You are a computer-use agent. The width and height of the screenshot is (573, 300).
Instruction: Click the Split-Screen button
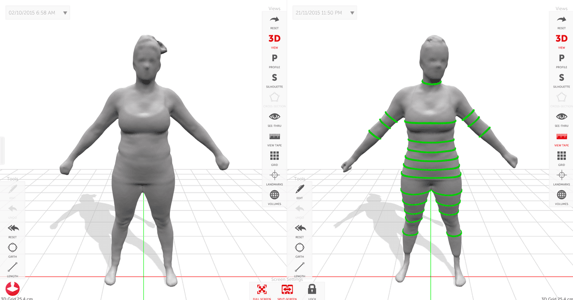287,291
